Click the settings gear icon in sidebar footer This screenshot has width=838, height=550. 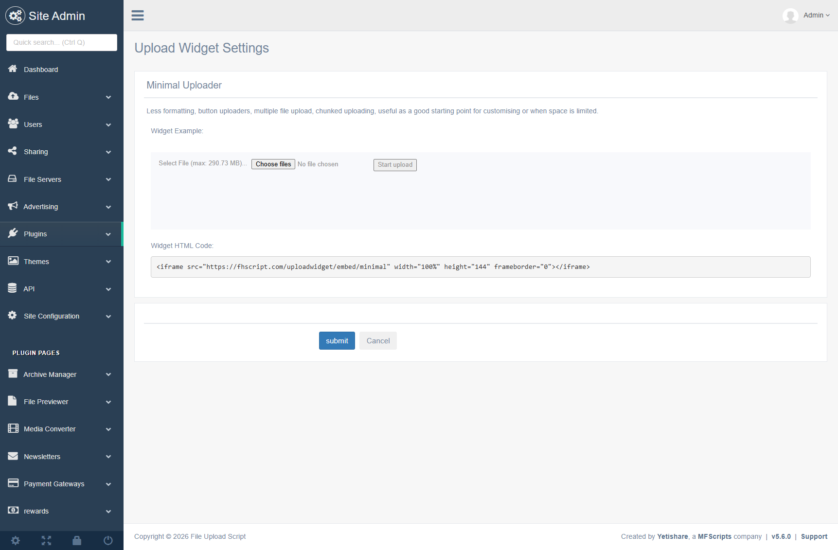(x=16, y=540)
